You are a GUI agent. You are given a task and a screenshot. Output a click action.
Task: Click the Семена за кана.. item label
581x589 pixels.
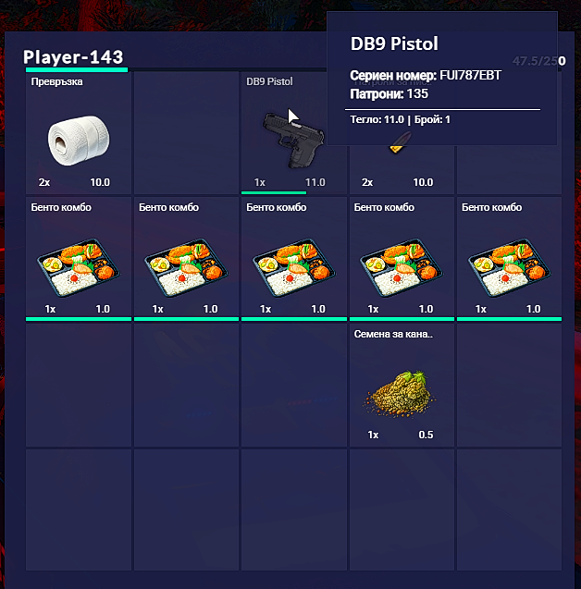click(393, 334)
